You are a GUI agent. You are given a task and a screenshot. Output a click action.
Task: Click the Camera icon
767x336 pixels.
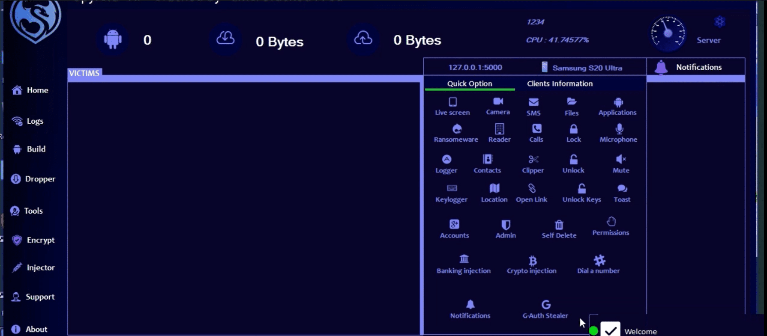click(498, 102)
